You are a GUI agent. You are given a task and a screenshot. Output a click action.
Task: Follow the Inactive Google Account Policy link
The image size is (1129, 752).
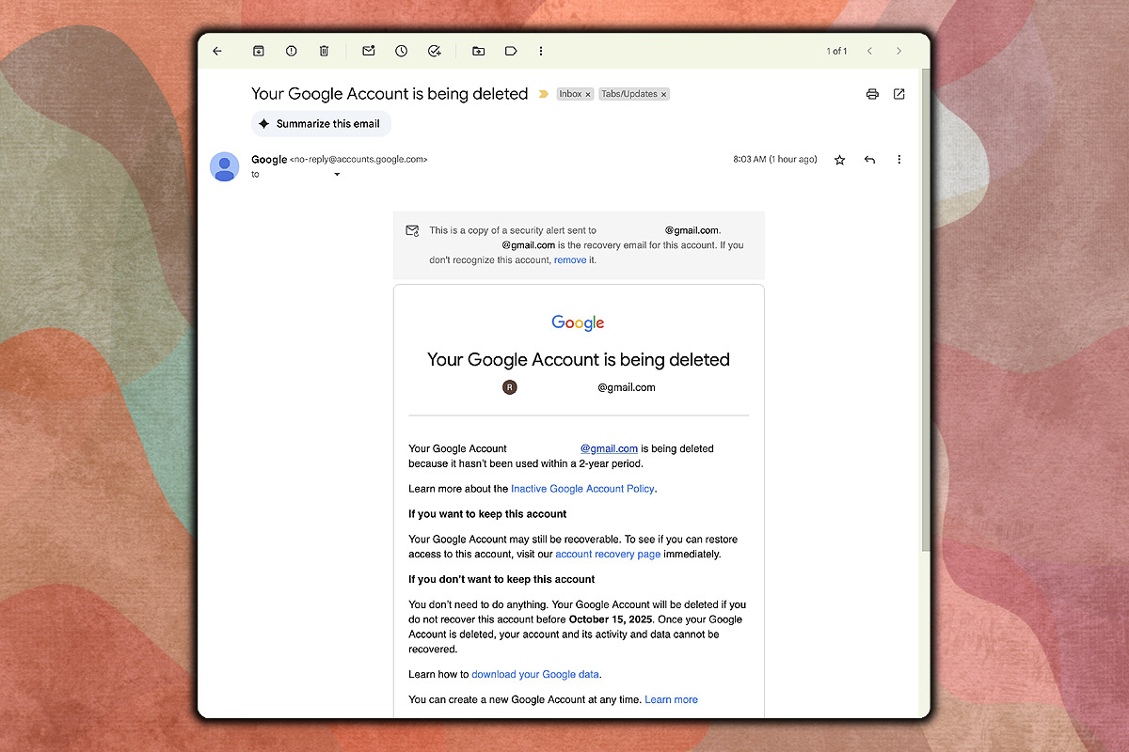tap(582, 488)
